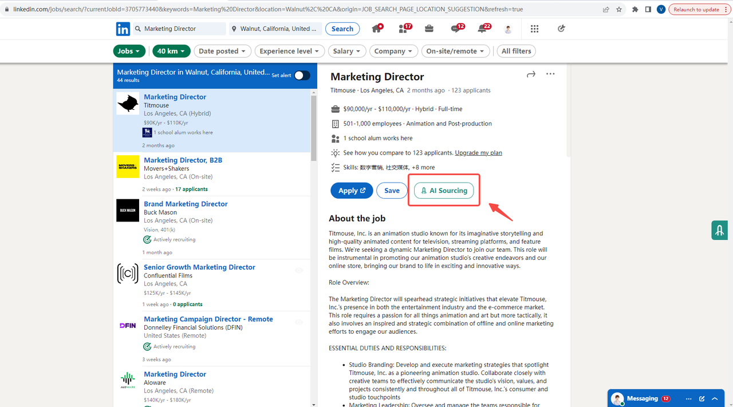Image resolution: width=733 pixels, height=407 pixels.
Task: Click the DFIN company logo
Action: point(128,326)
